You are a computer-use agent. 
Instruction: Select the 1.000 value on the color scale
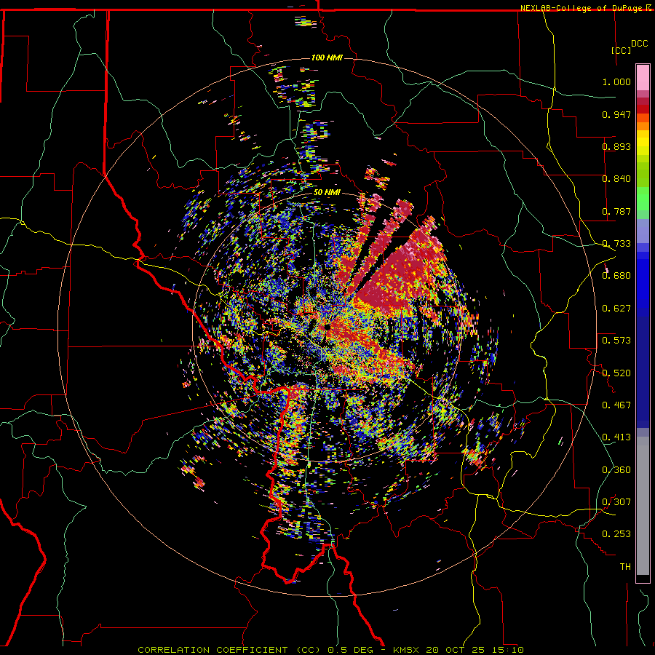click(616, 82)
